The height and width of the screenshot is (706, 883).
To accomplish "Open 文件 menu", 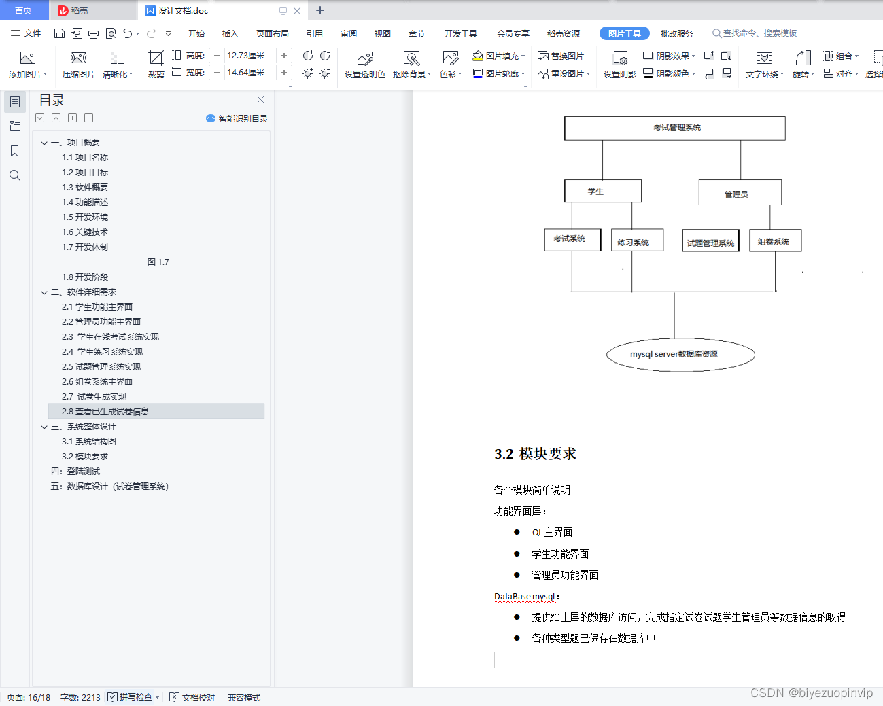I will pos(26,33).
